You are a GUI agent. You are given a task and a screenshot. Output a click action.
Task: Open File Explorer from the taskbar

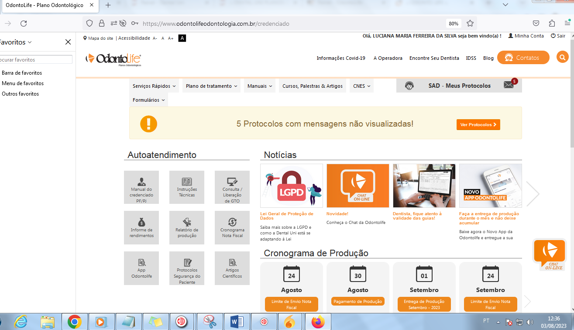[x=48, y=322]
